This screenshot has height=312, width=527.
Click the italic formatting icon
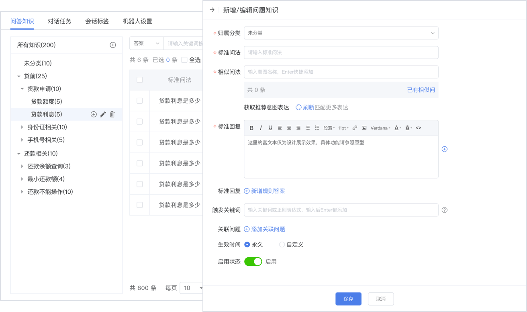pos(261,128)
